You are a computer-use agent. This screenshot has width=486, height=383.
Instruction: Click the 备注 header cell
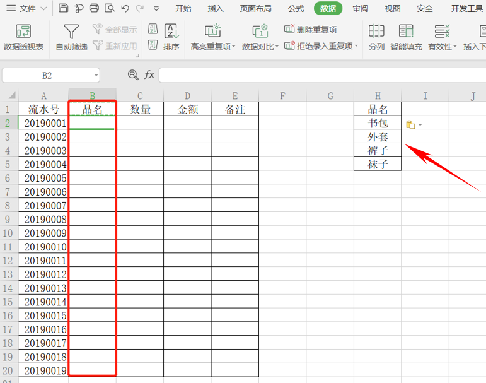point(235,109)
